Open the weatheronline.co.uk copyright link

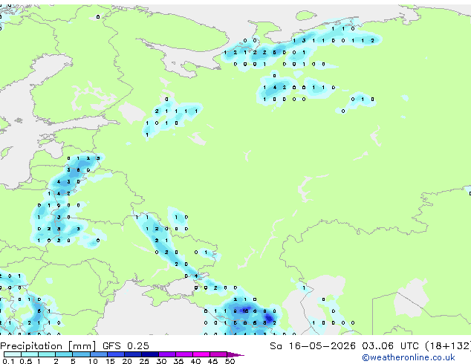pos(409,357)
